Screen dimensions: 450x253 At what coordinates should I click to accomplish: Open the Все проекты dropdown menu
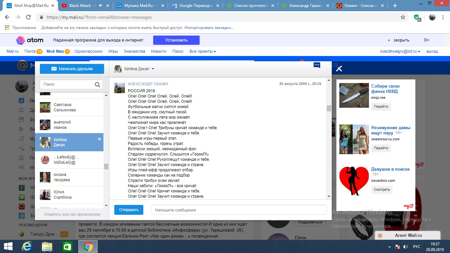coord(203,51)
